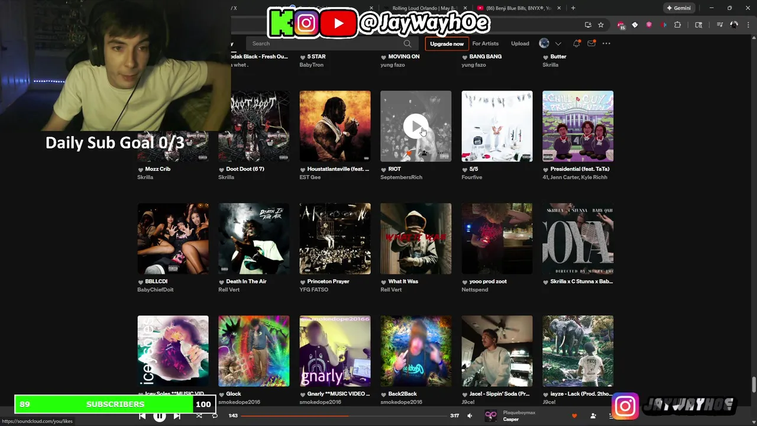This screenshot has height=426, width=757.
Task: Toggle like heart on Mozz Crib
Action: point(141,169)
